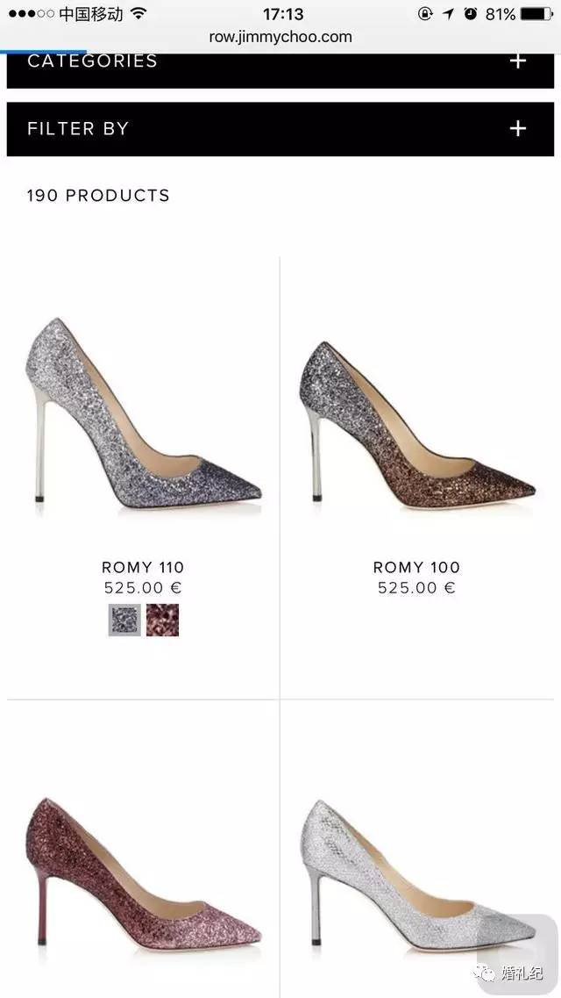Open the burgundy glitter pump image
This screenshot has height=998, width=561.
point(144,873)
